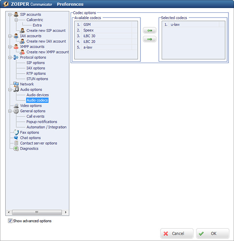Select Speex in available codecs

click(x=106, y=30)
